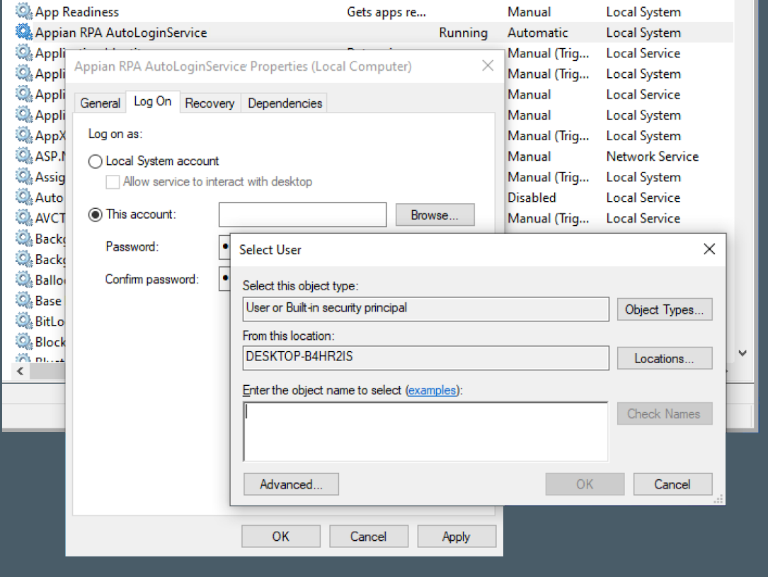Click the Running status of AutoLoginService
Viewport: 768px width, 577px height.
pyautogui.click(x=464, y=33)
